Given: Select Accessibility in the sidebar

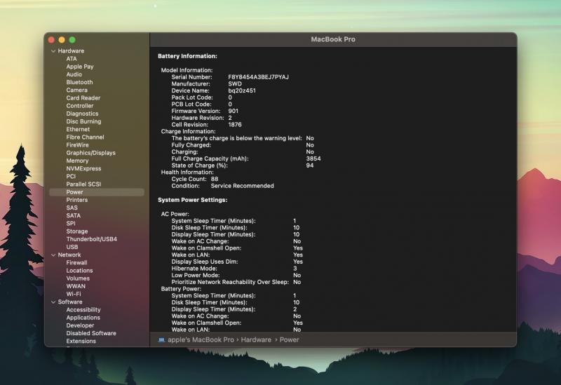Looking at the screenshot, I should [83, 310].
